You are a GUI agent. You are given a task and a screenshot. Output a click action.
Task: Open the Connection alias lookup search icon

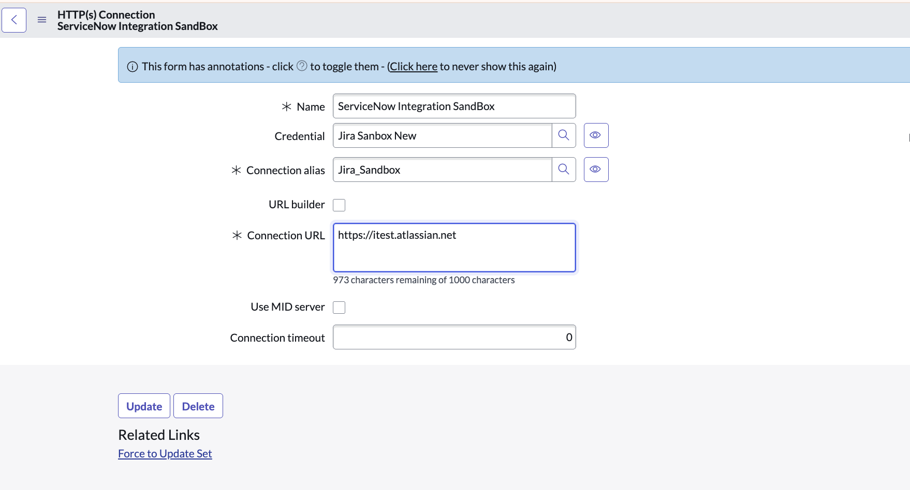pos(564,170)
